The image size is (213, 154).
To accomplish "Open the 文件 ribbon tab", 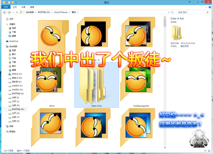I will coord(6,7).
